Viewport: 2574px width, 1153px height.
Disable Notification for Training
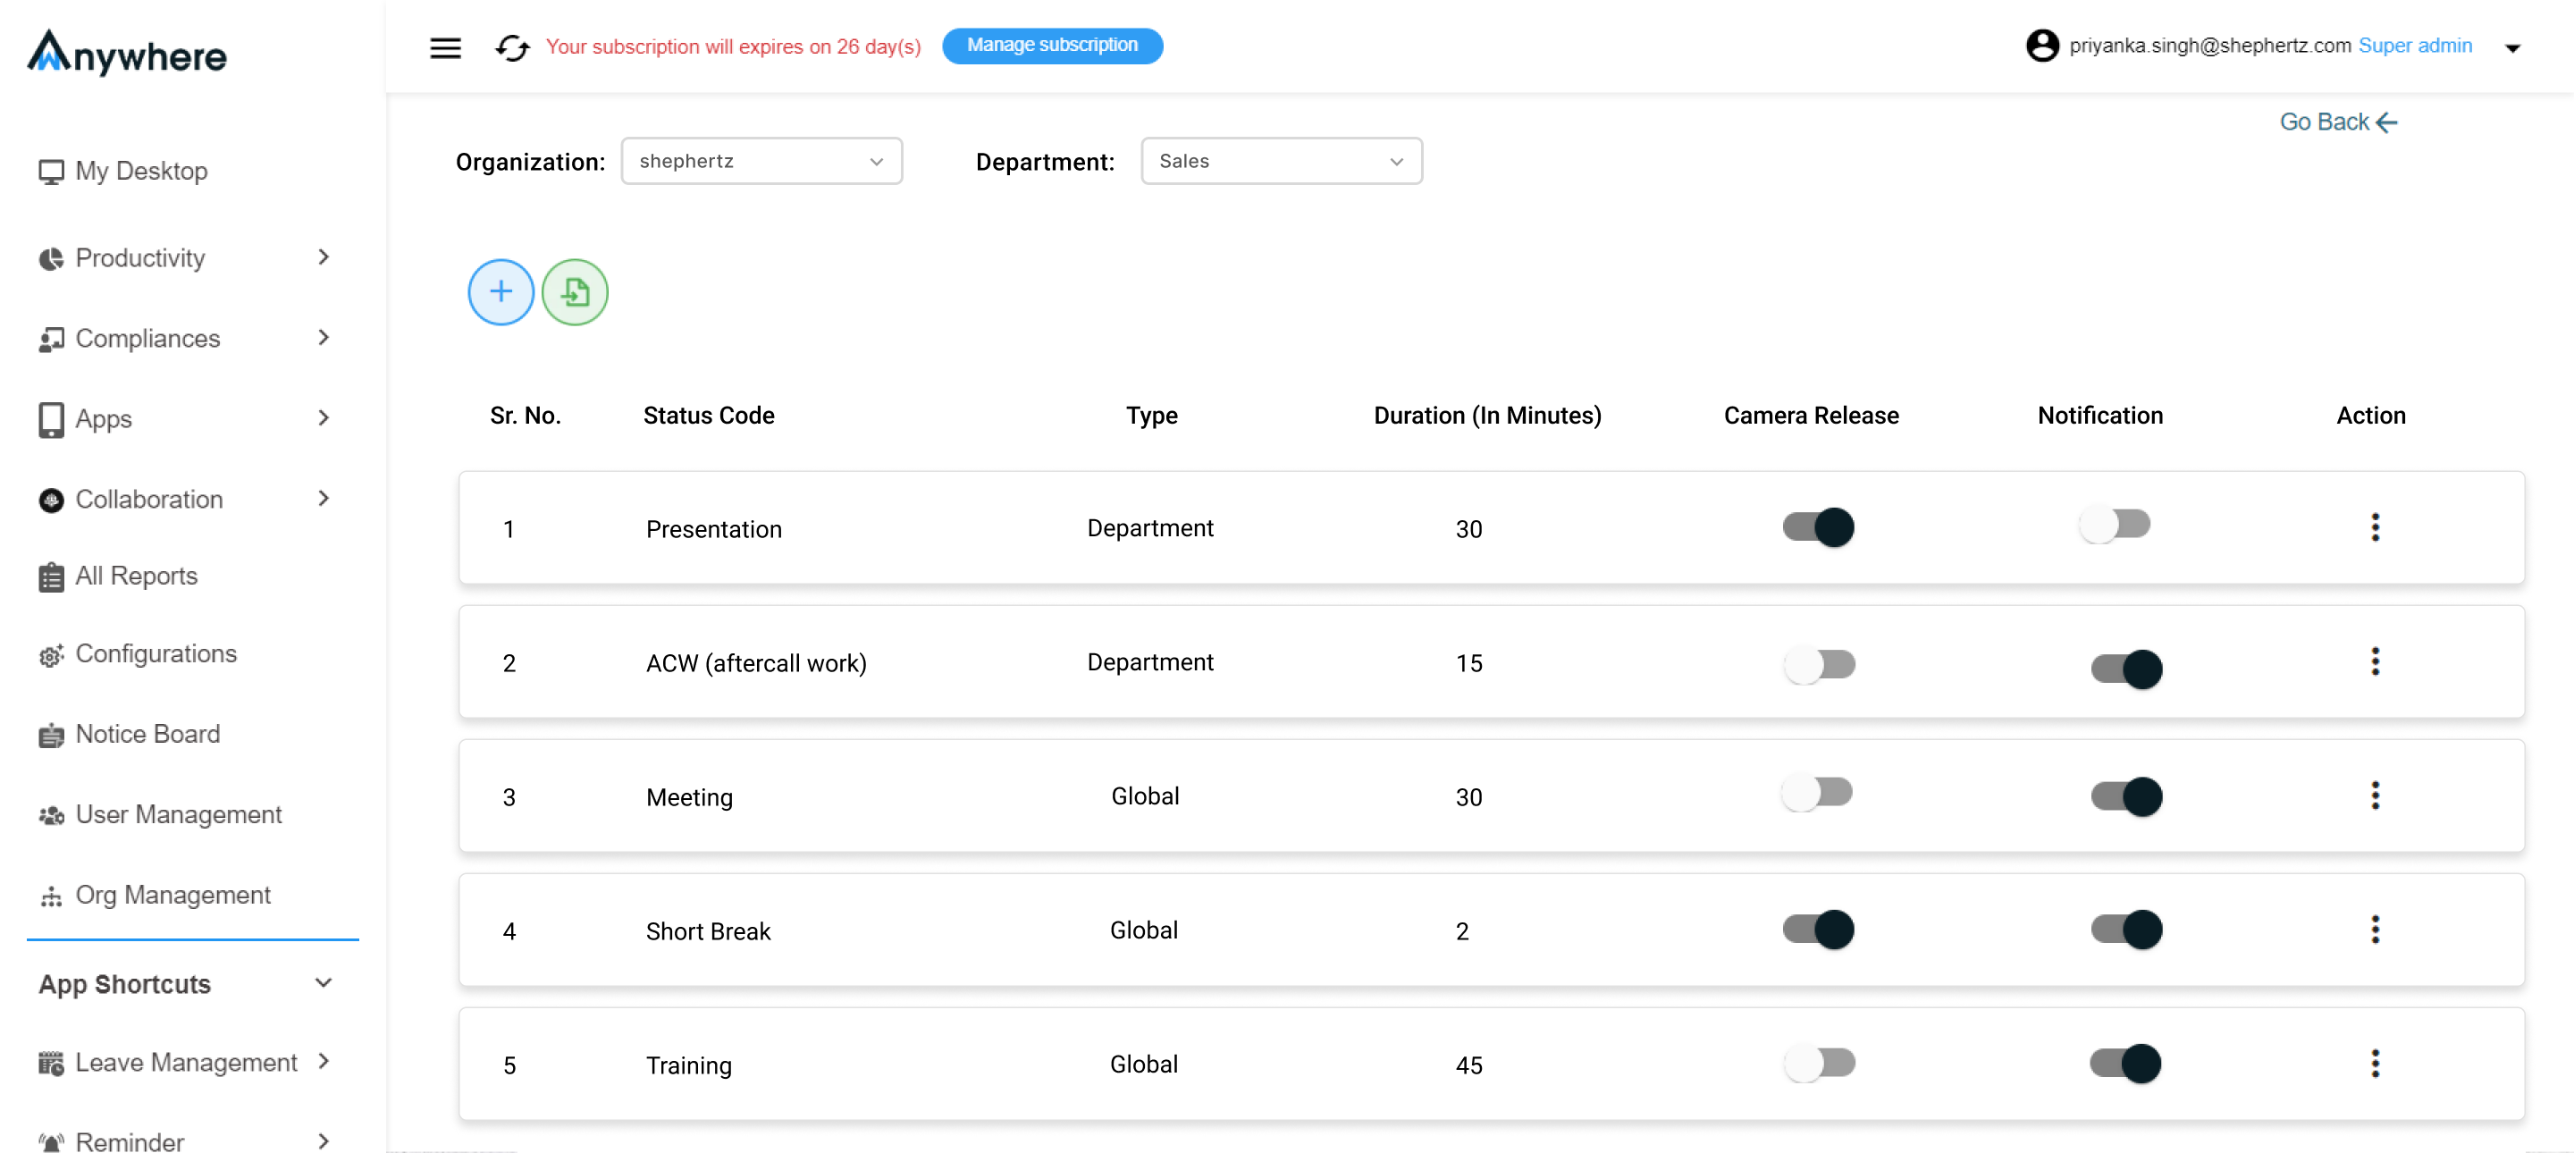pos(2124,1063)
